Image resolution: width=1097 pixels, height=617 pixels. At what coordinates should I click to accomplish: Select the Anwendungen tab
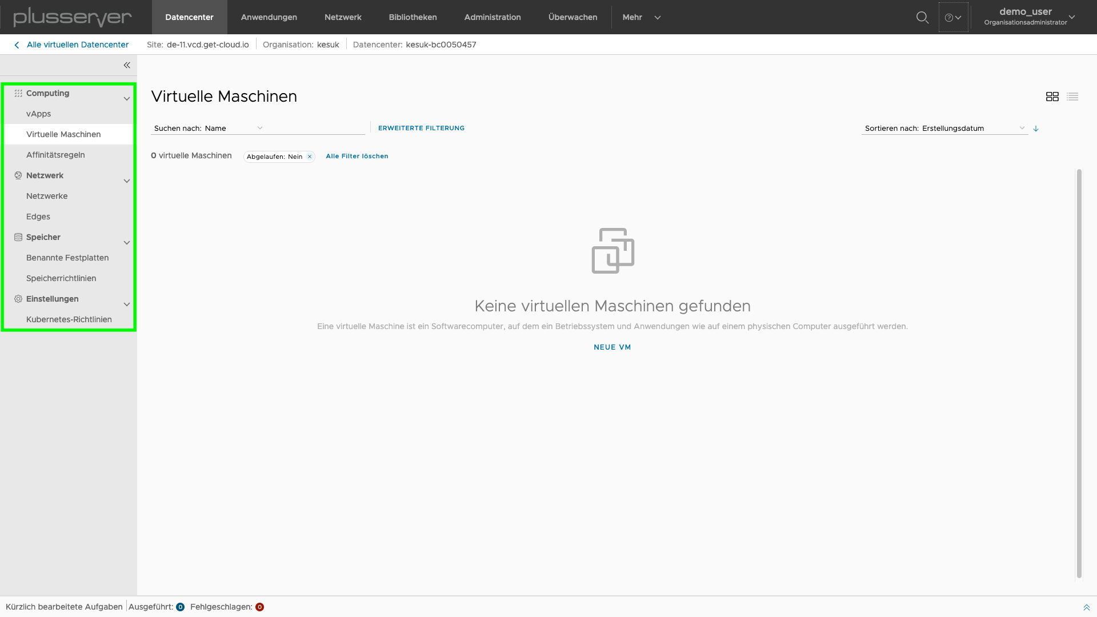269,17
